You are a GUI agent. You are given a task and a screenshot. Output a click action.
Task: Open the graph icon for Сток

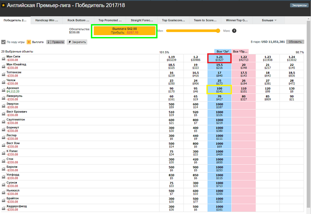pyautogui.click(x=4, y=161)
